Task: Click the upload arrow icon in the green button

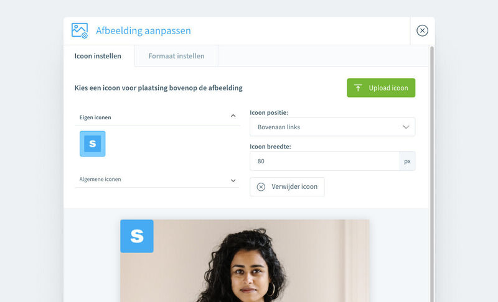Action: (x=358, y=88)
